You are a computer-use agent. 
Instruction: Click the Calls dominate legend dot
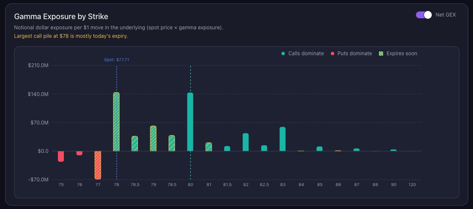coord(283,54)
